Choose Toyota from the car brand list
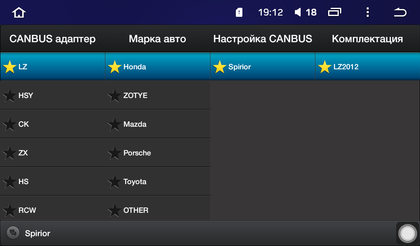Image resolution: width=420 pixels, height=246 pixels. pyautogui.click(x=157, y=182)
